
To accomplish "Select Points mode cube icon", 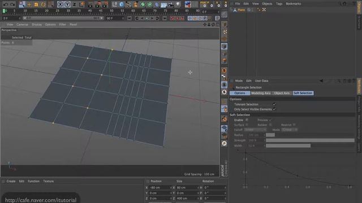I will click(x=224, y=46).
